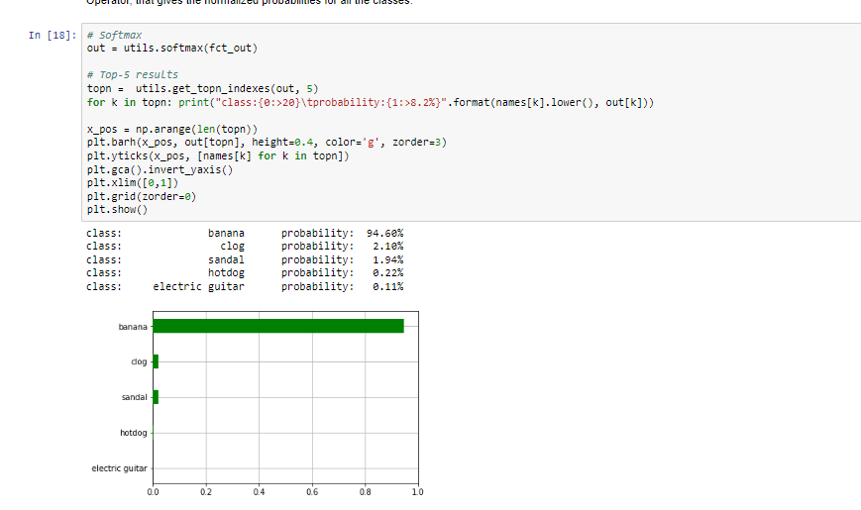Click the plt.yticks code line
Viewport: 861px width, 510px height.
pos(218,155)
